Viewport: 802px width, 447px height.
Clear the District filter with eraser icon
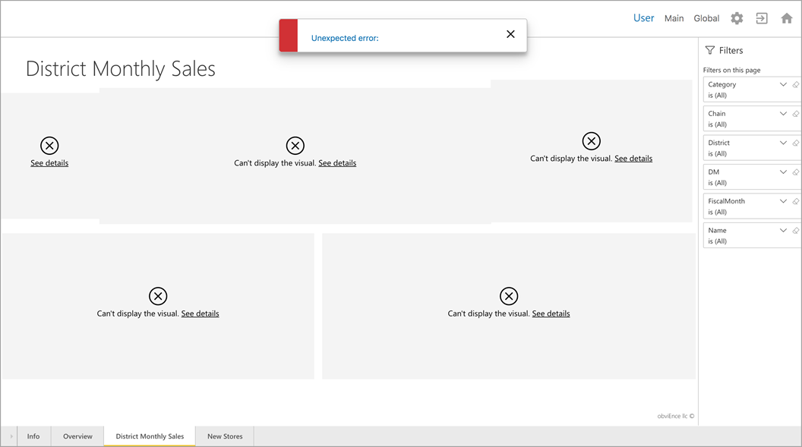point(796,143)
